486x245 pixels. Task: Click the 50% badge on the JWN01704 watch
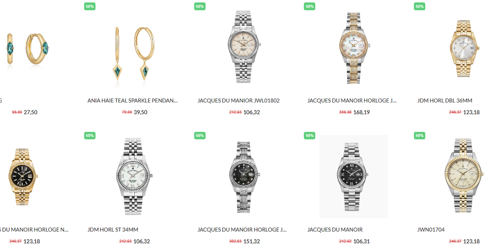point(420,135)
